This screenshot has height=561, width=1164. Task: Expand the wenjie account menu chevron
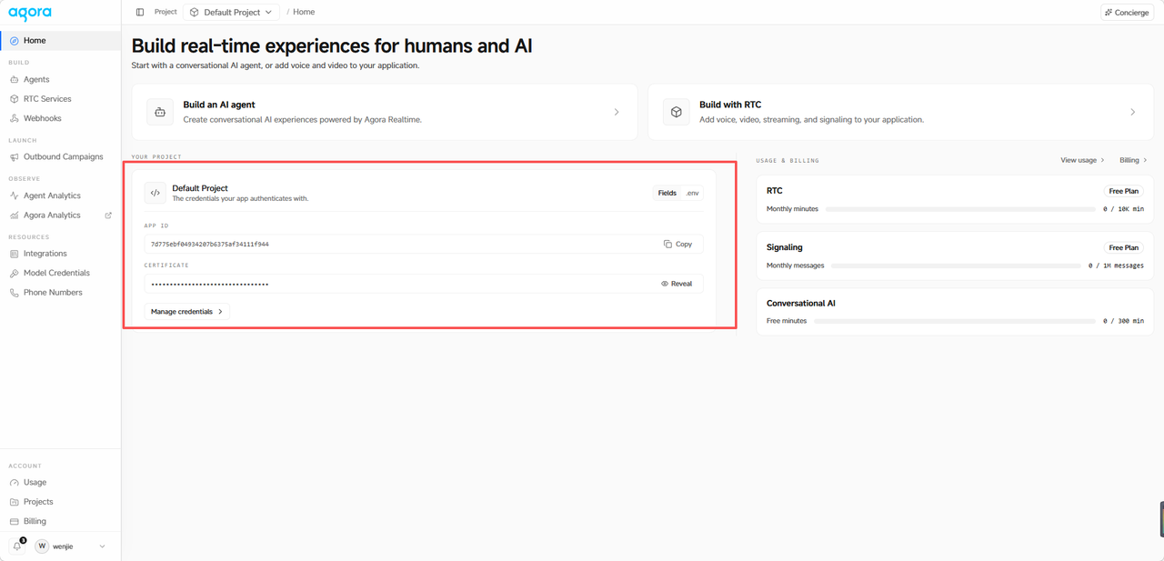pyautogui.click(x=102, y=546)
